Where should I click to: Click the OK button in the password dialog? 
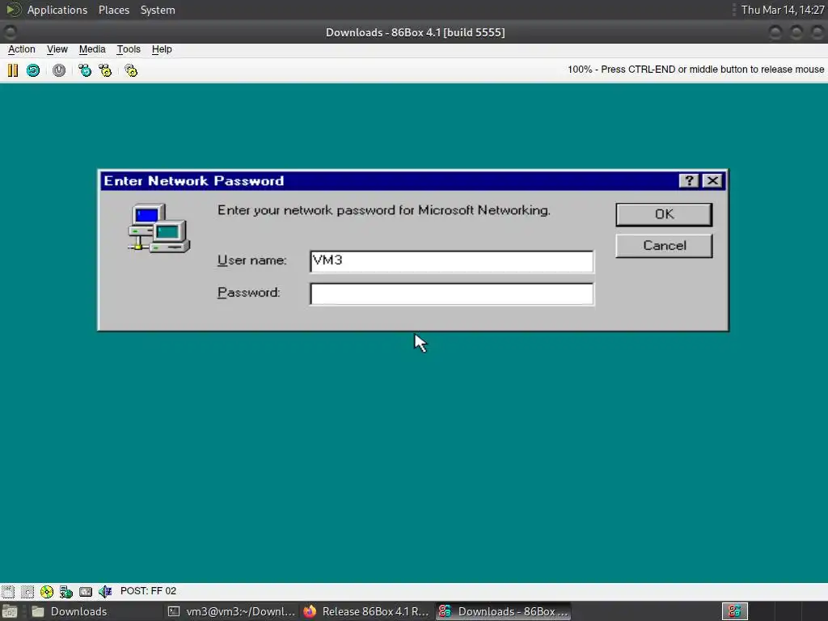[x=664, y=214]
